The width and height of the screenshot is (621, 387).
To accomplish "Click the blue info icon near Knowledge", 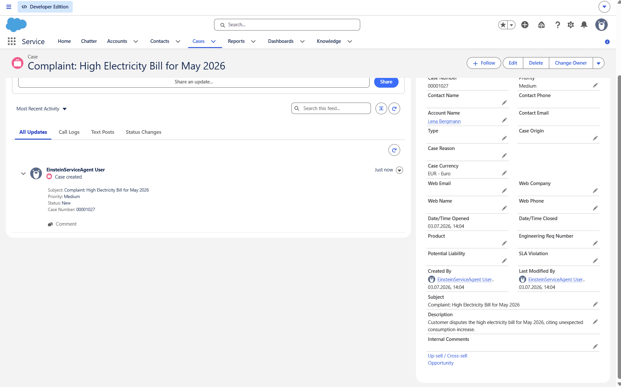I will click(607, 42).
